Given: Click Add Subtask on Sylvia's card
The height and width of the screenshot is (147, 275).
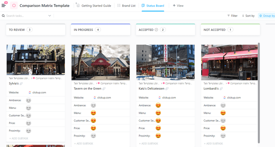Looking at the screenshot, I should coord(19,138).
